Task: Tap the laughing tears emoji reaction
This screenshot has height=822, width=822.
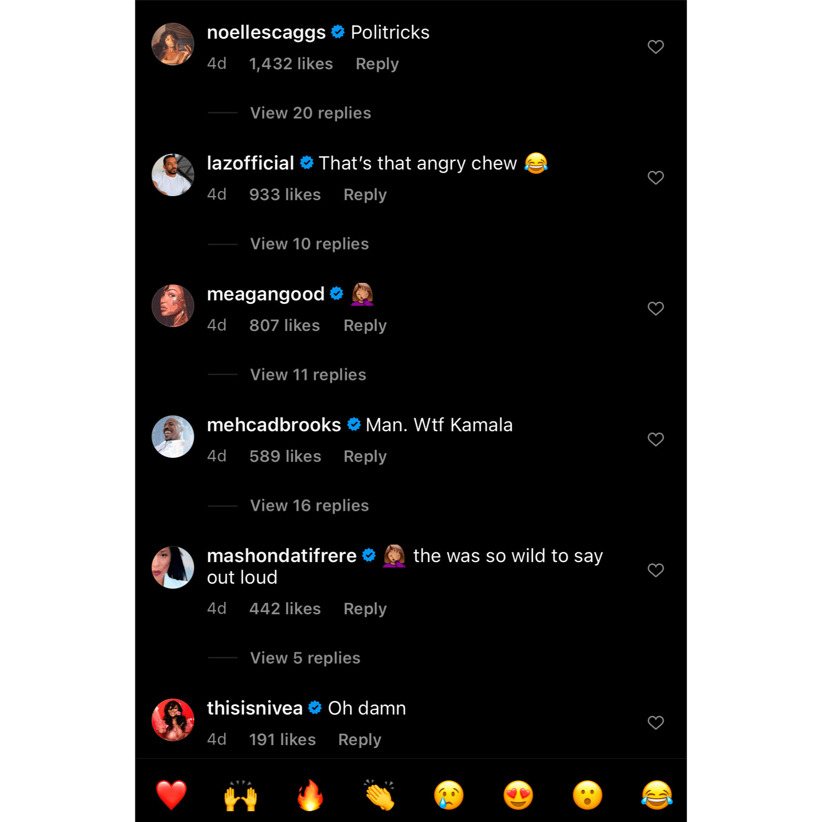Action: coord(657,795)
